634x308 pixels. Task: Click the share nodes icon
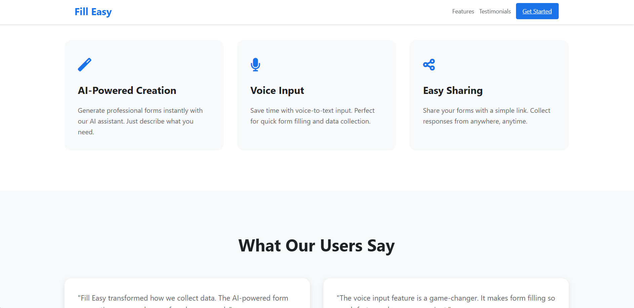point(429,65)
